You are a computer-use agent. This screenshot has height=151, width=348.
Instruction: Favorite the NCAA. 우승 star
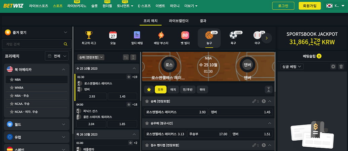pyautogui.click(x=11, y=104)
